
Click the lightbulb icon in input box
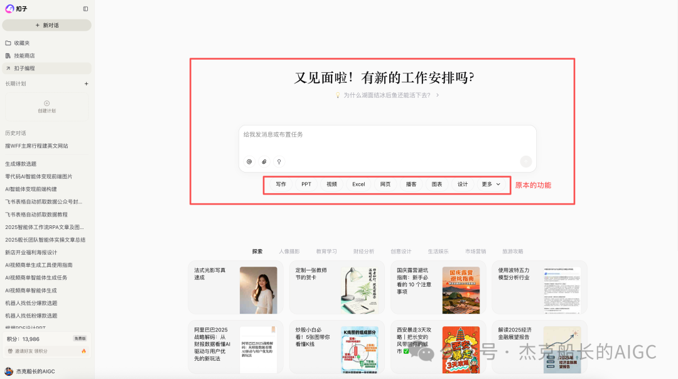[x=279, y=162]
